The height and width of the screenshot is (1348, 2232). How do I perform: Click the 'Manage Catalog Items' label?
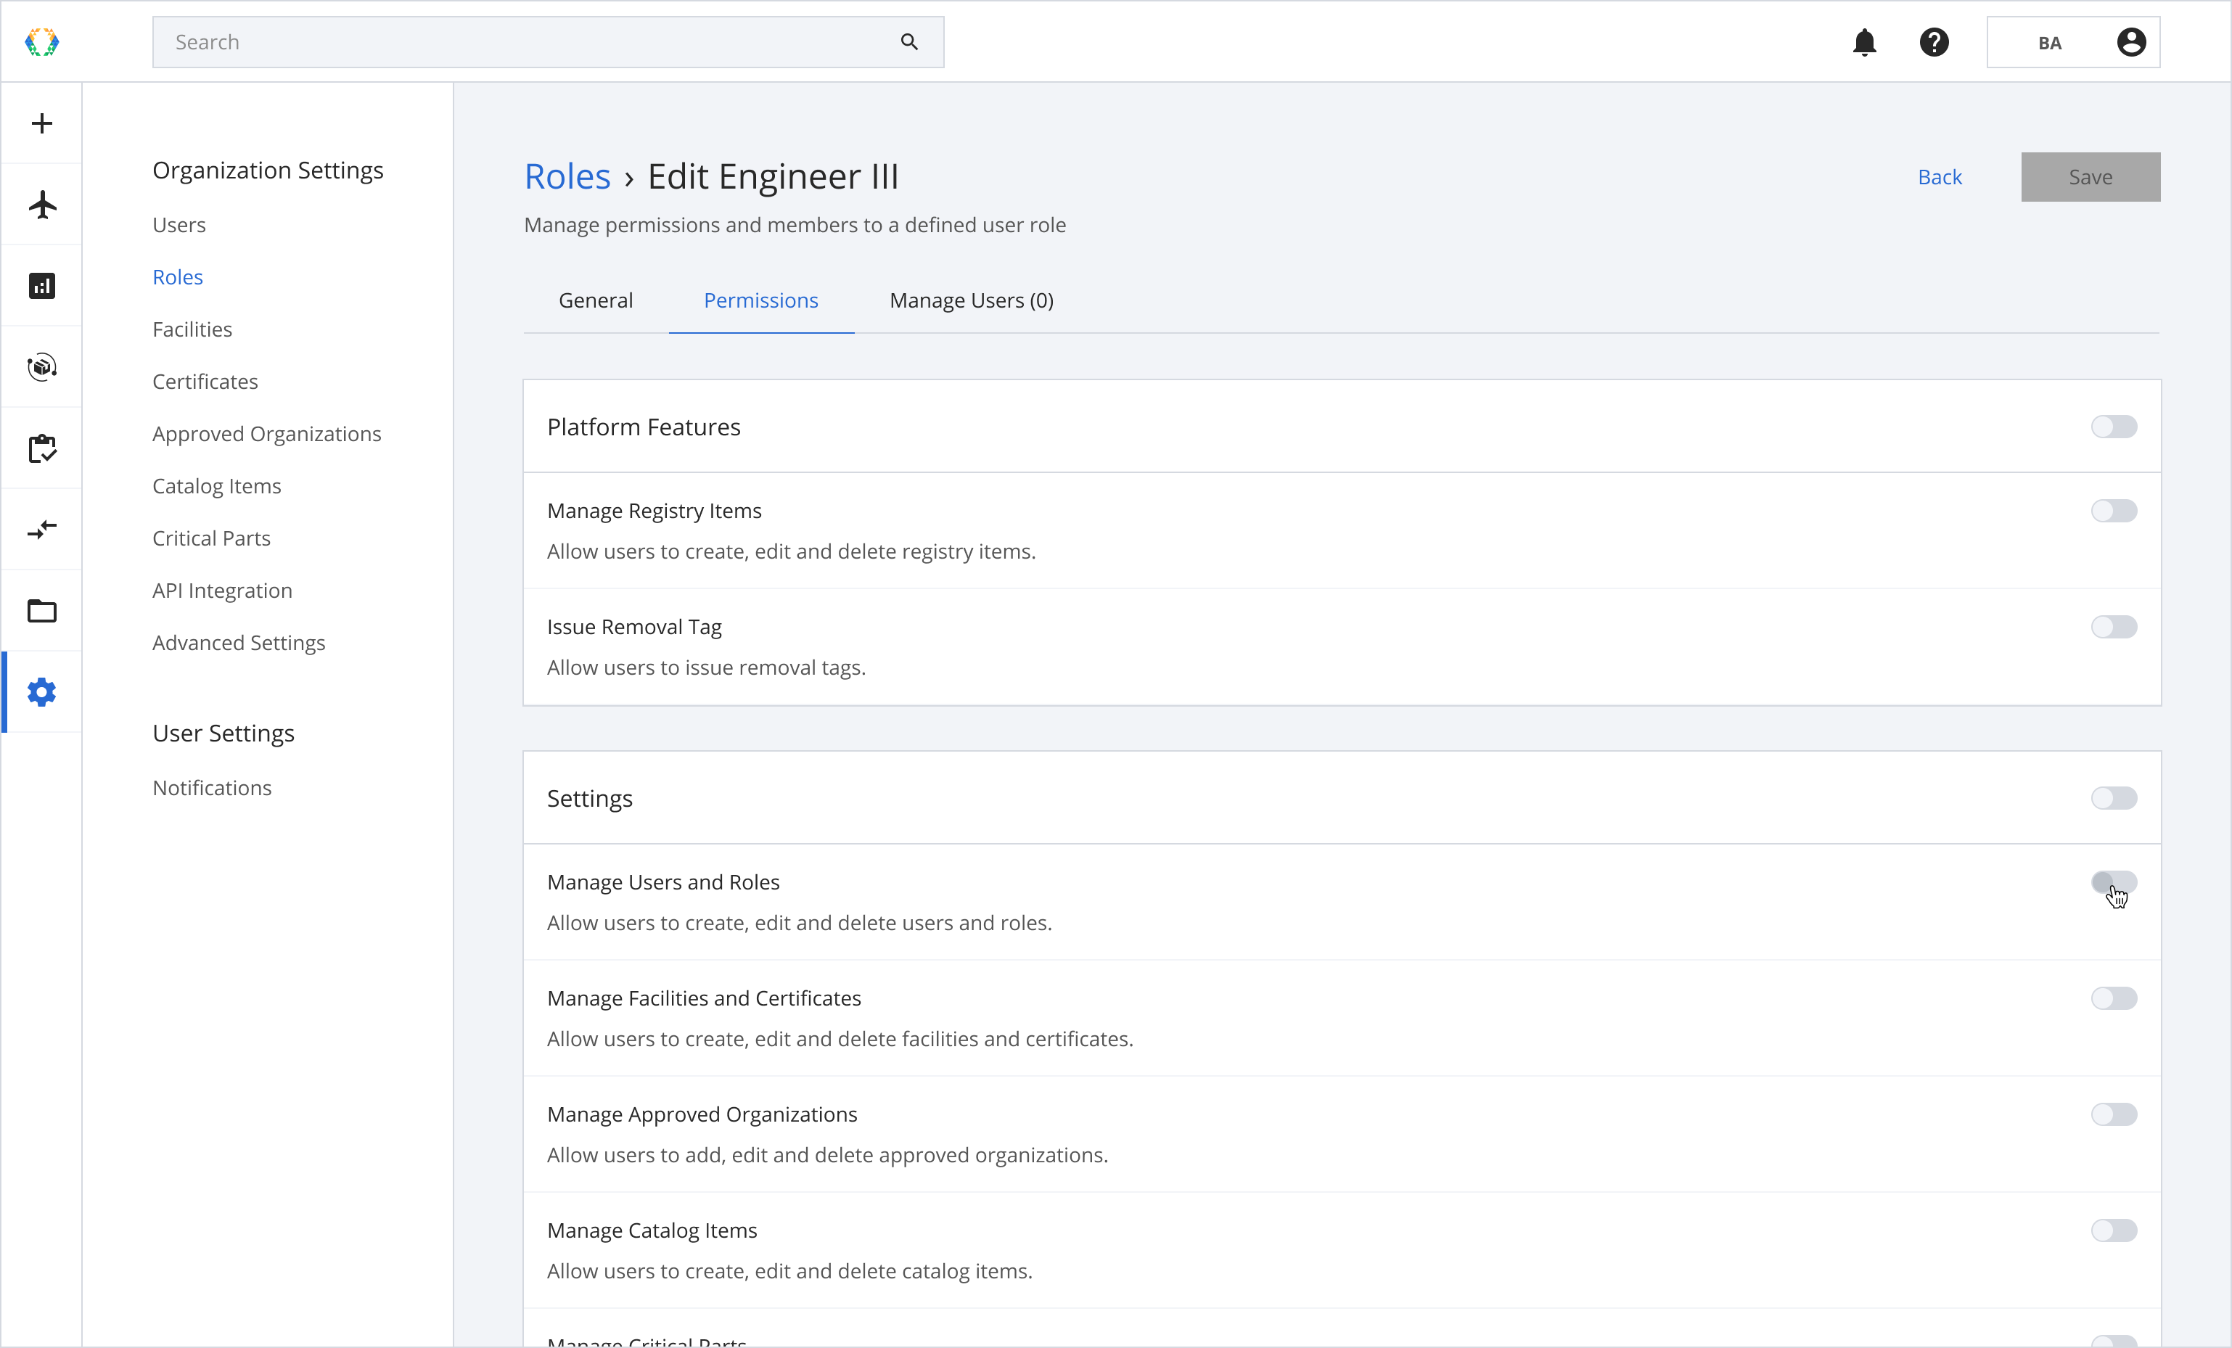(x=652, y=1230)
